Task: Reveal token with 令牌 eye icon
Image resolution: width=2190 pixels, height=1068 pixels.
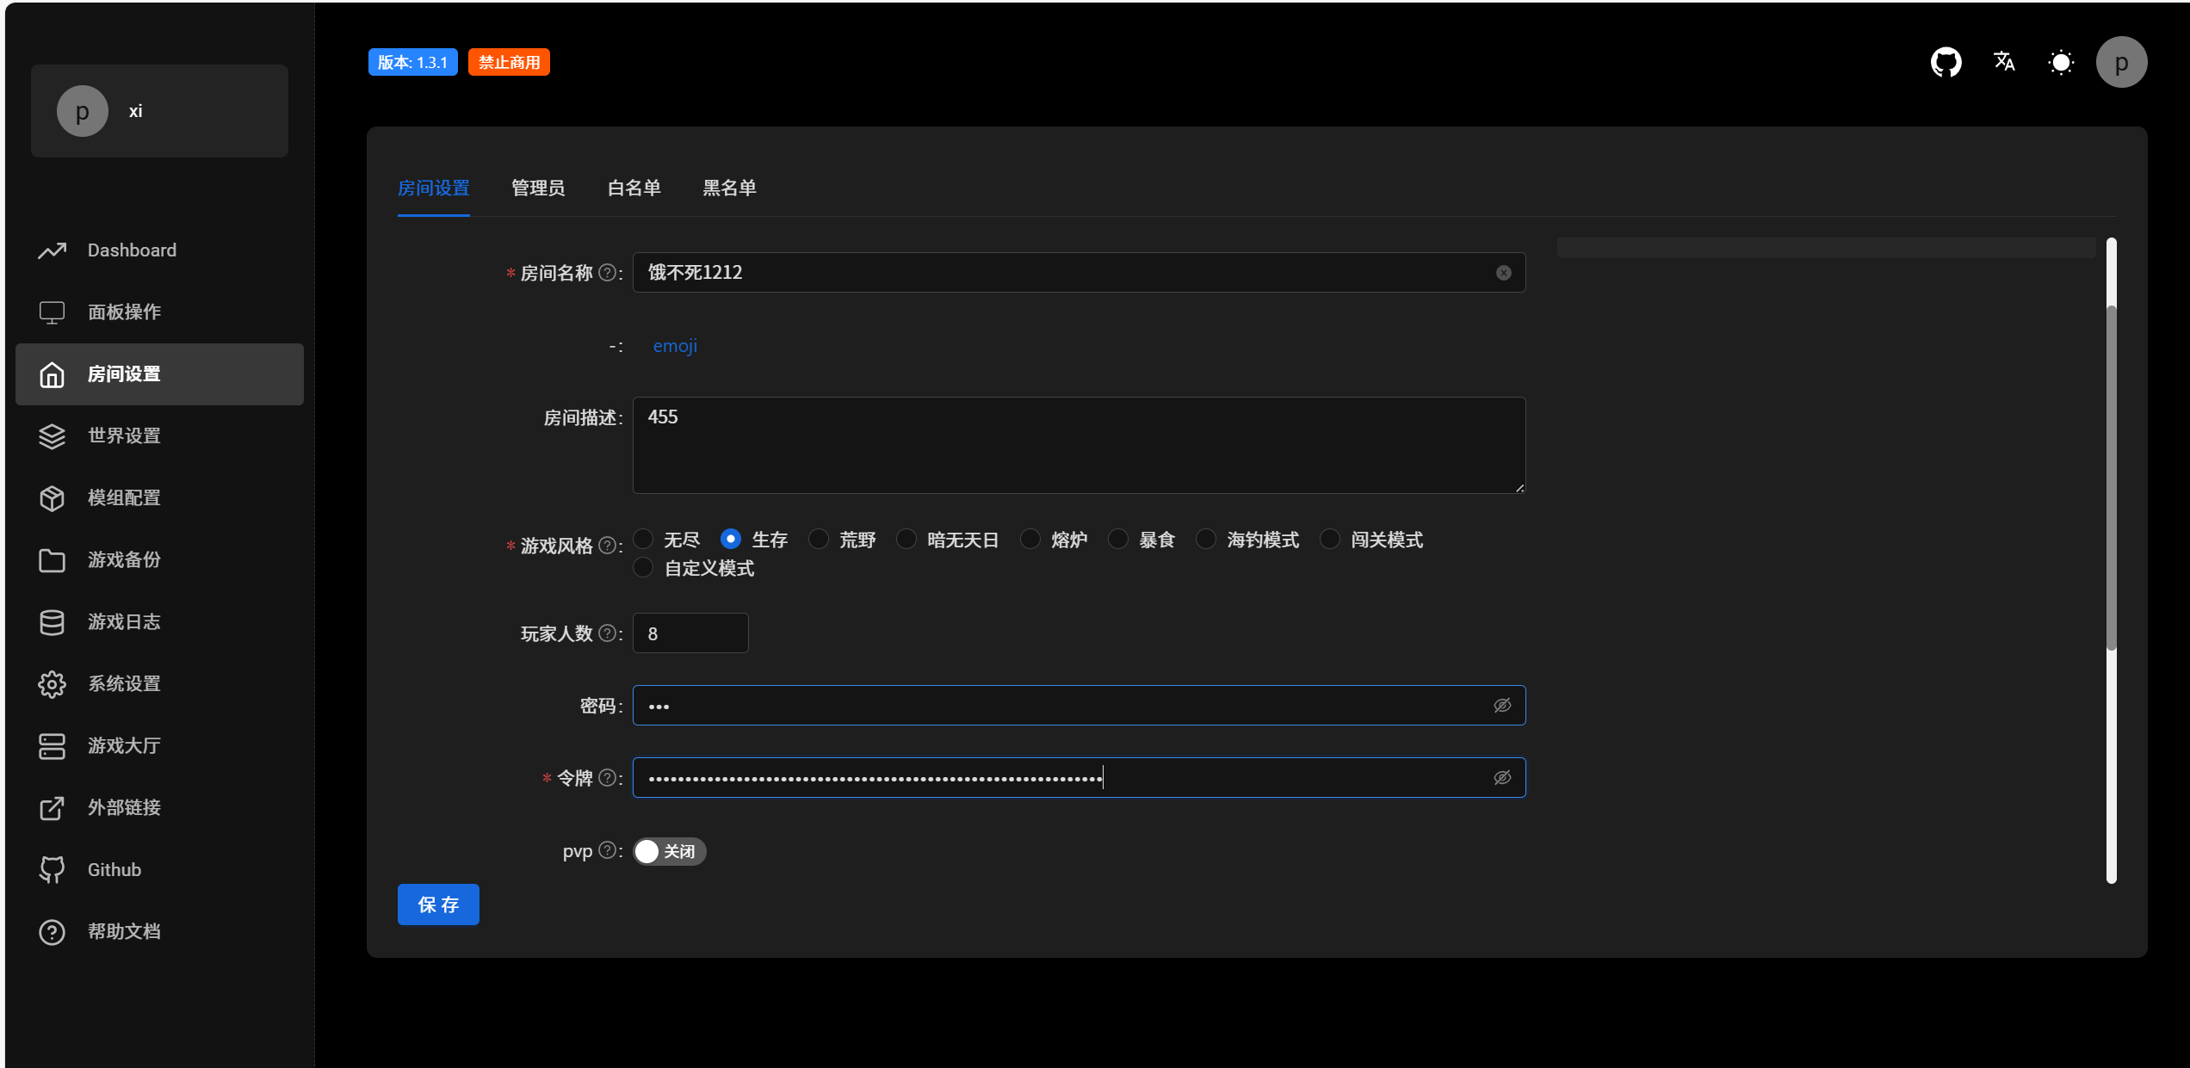Action: point(1502,778)
